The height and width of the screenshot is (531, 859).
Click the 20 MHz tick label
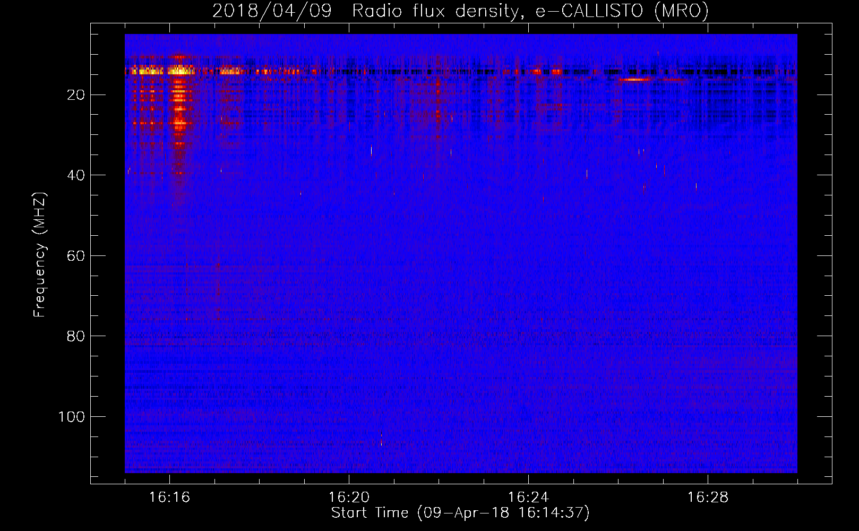tap(76, 95)
